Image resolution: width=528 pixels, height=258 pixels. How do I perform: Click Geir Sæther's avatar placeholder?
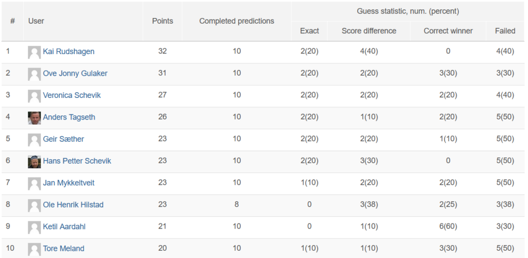[x=35, y=140]
